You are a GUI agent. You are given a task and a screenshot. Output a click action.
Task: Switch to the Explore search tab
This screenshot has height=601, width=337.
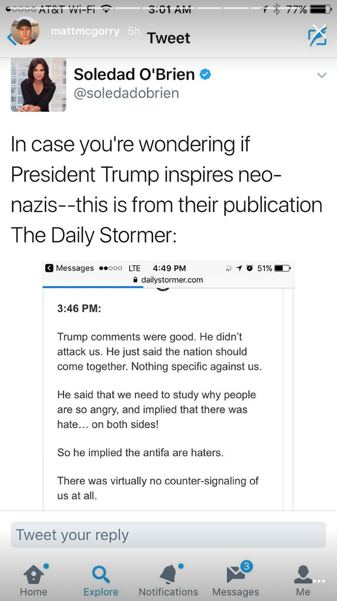coord(101,579)
